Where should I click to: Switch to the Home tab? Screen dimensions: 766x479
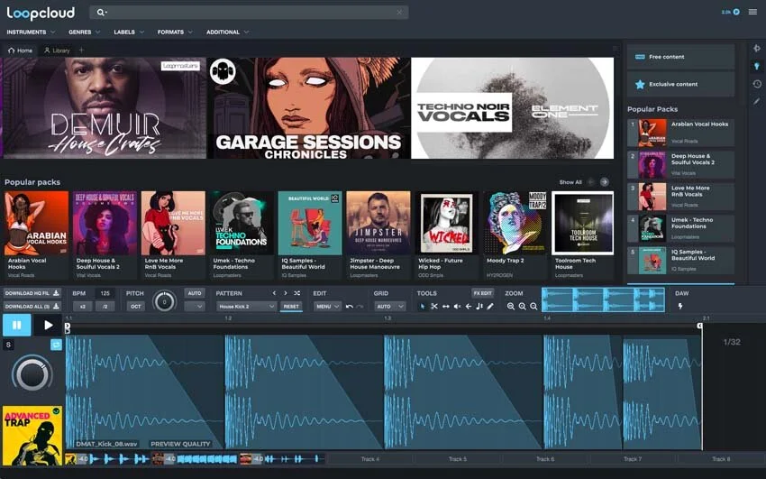point(20,51)
